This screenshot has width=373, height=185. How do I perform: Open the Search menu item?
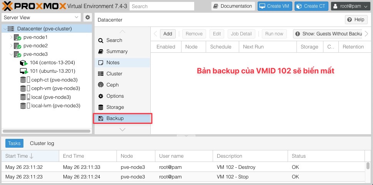pos(122,40)
